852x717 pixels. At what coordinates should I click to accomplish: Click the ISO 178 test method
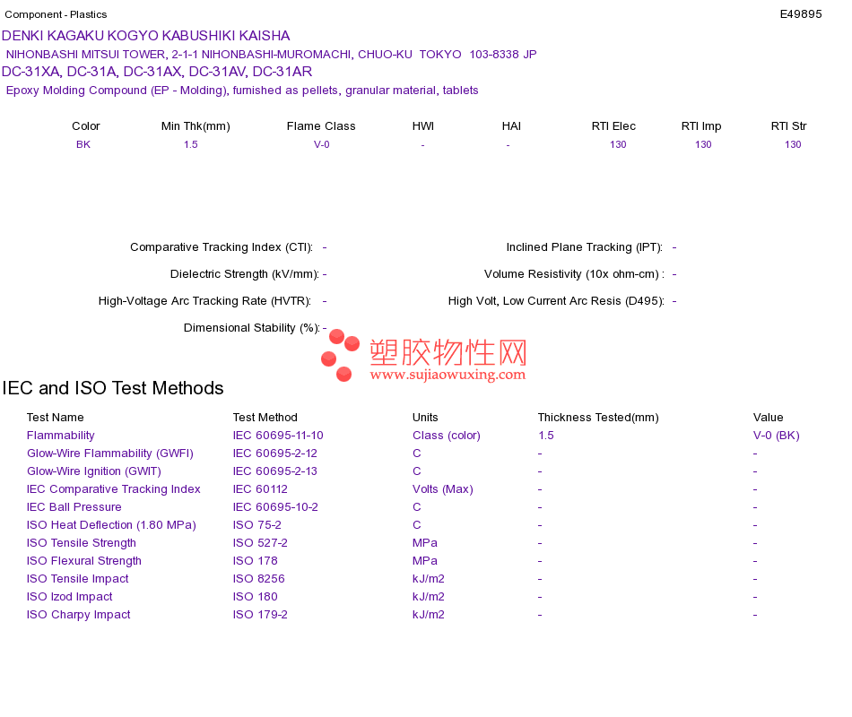click(x=256, y=560)
